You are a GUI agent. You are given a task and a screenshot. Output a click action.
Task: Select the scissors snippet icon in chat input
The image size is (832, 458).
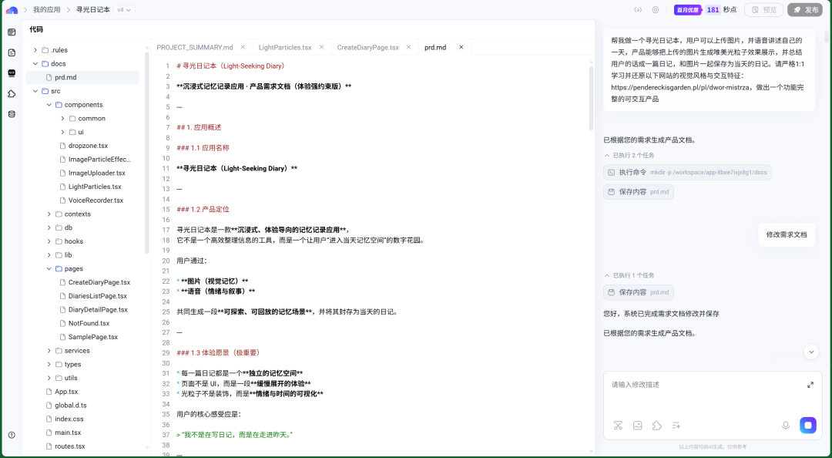tap(618, 425)
